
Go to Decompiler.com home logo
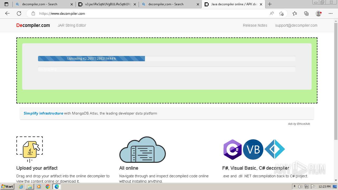point(33,25)
